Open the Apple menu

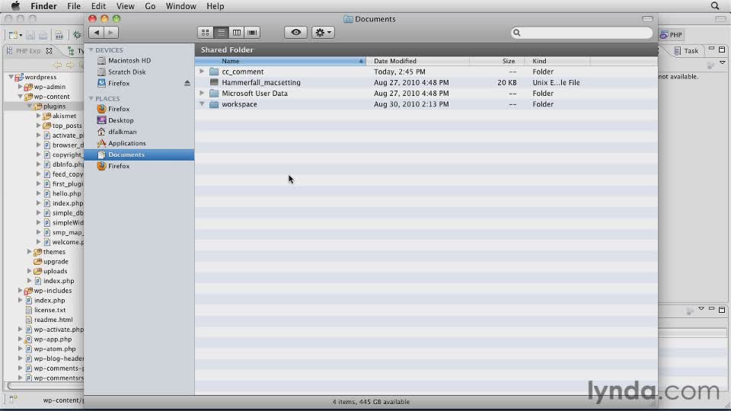[x=15, y=6]
